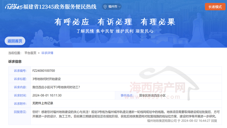
Task: Click the 事件地点 label
Action: coord(127,95)
